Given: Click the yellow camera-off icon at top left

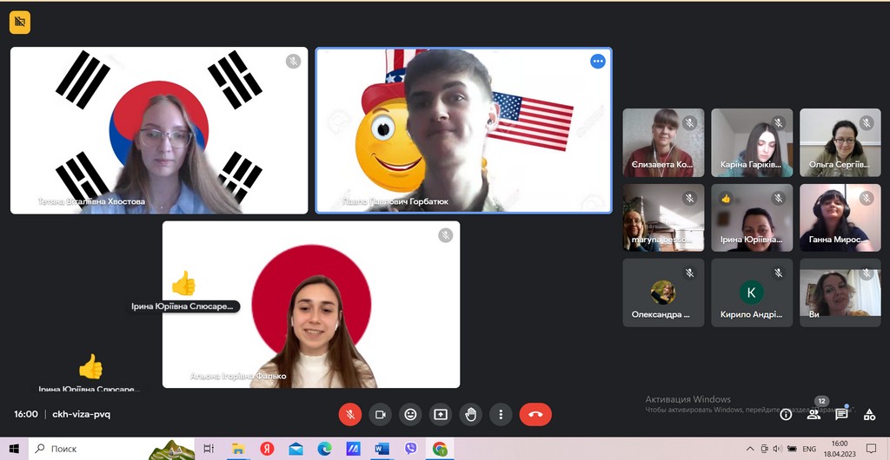Looking at the screenshot, I should (x=20, y=22).
